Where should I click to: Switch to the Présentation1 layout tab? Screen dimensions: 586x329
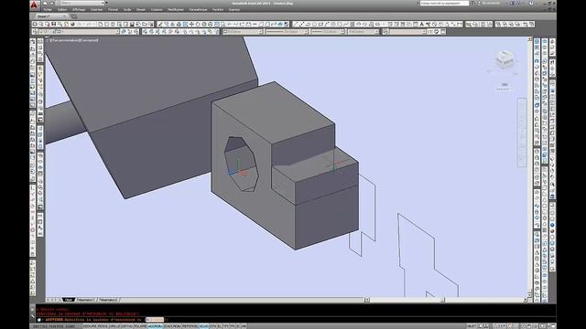tap(86, 300)
